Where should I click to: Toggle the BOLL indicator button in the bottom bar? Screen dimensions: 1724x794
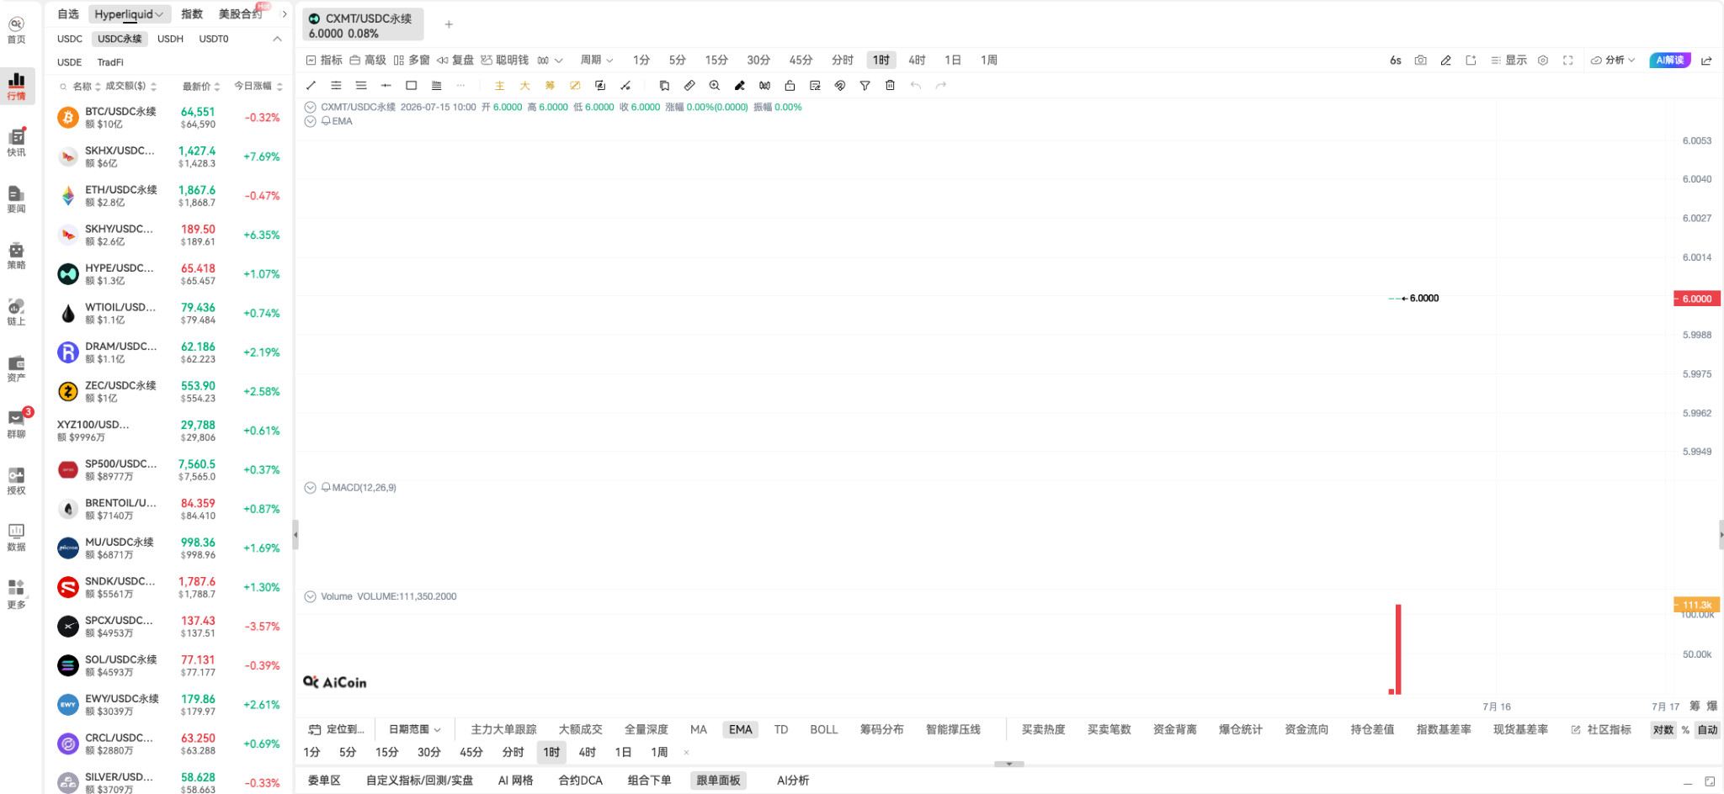point(823,729)
